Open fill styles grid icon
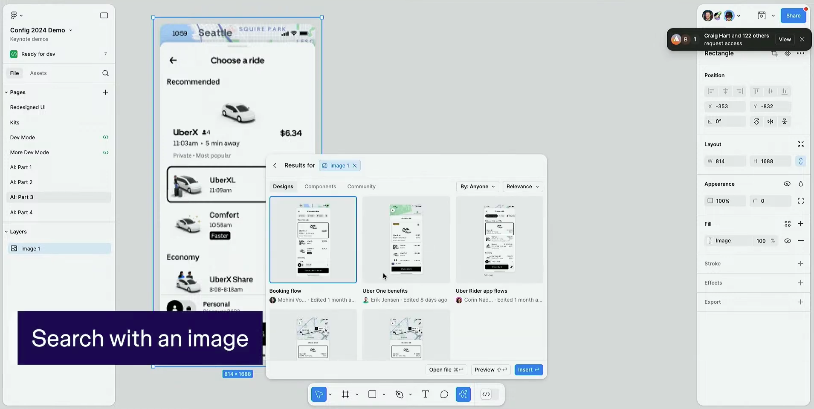 click(x=788, y=224)
